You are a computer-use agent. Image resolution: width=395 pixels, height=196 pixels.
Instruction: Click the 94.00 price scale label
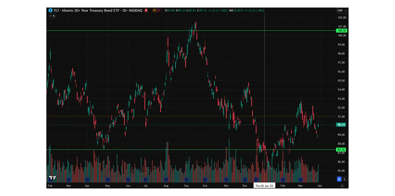click(x=342, y=90)
